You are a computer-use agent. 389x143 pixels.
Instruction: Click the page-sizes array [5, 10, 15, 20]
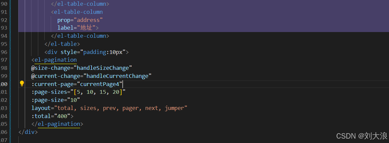tap(98, 92)
